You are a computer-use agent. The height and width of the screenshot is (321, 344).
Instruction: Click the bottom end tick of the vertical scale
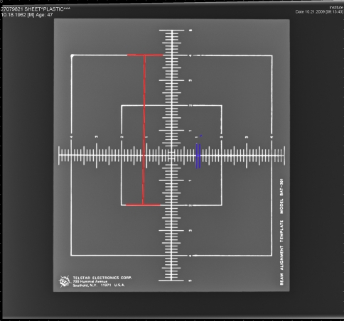171,281
